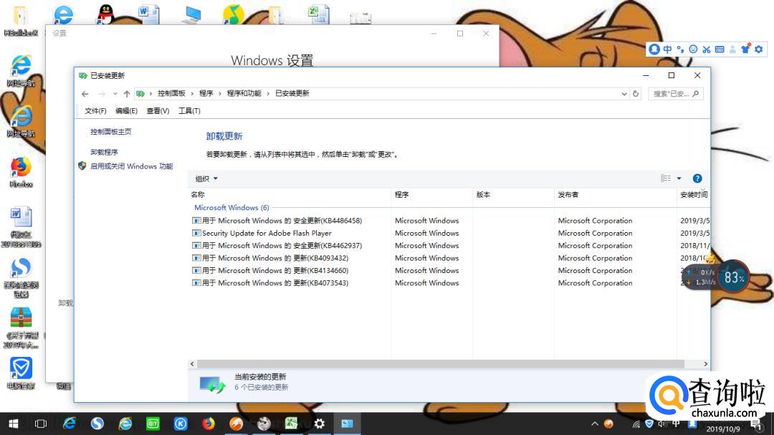Expand the 组织 dropdown
The height and width of the screenshot is (435, 774).
coord(206,178)
